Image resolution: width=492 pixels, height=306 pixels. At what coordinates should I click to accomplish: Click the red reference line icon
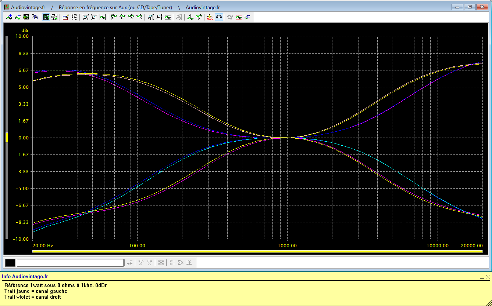[239, 17]
